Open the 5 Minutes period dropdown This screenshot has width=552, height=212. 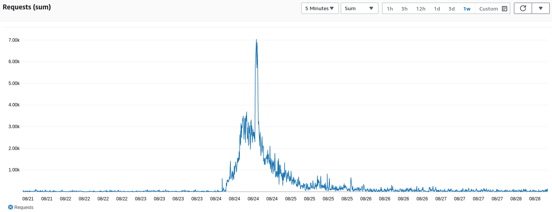click(x=320, y=8)
